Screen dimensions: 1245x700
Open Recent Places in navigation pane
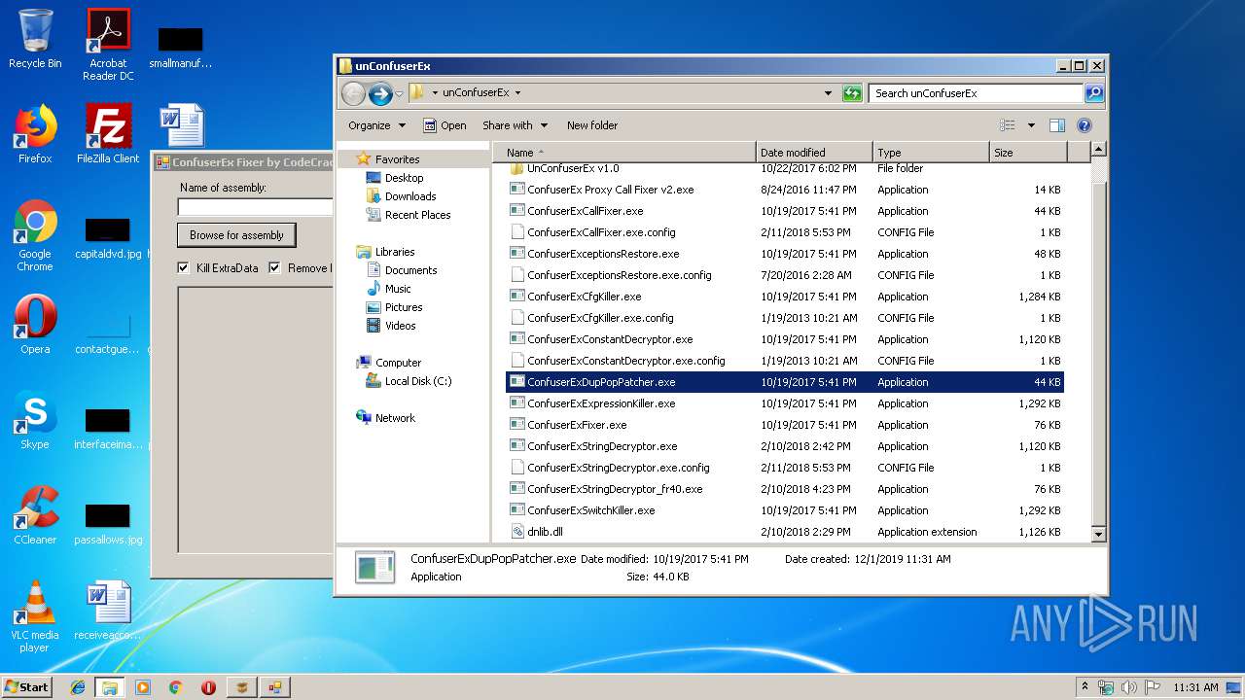417,215
